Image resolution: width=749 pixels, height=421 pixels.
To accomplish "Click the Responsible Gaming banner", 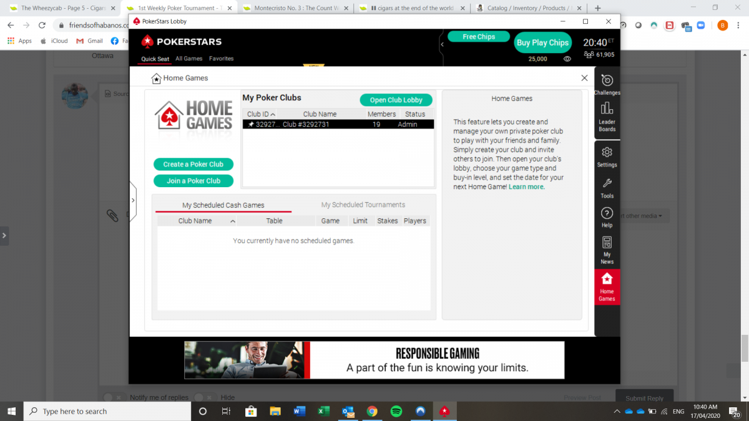I will click(374, 360).
